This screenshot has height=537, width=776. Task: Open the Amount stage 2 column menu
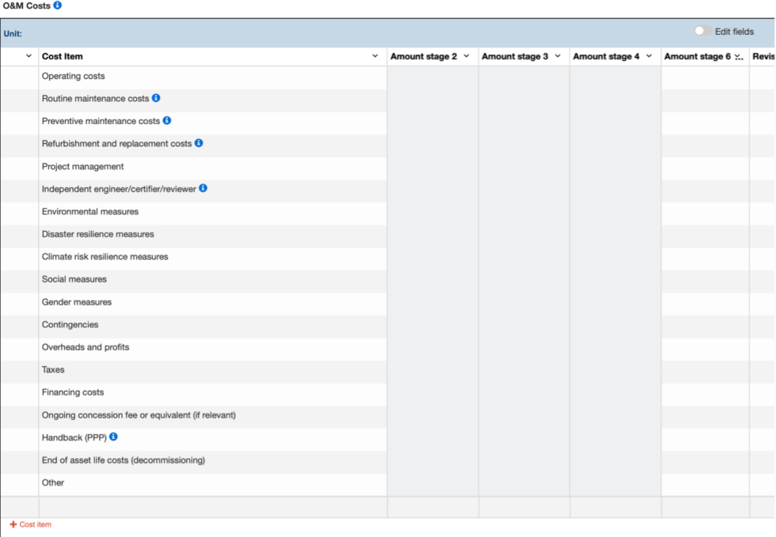pos(466,56)
